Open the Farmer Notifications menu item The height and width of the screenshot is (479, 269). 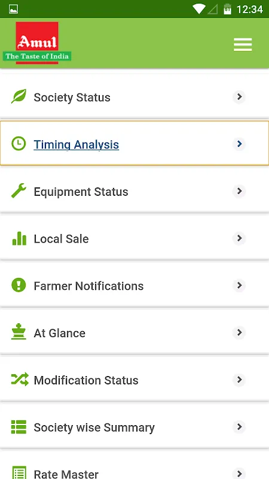click(134, 286)
